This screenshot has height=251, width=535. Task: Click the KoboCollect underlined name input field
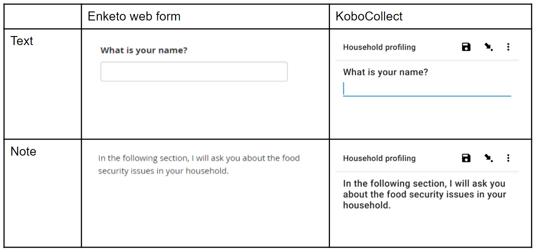click(x=427, y=89)
